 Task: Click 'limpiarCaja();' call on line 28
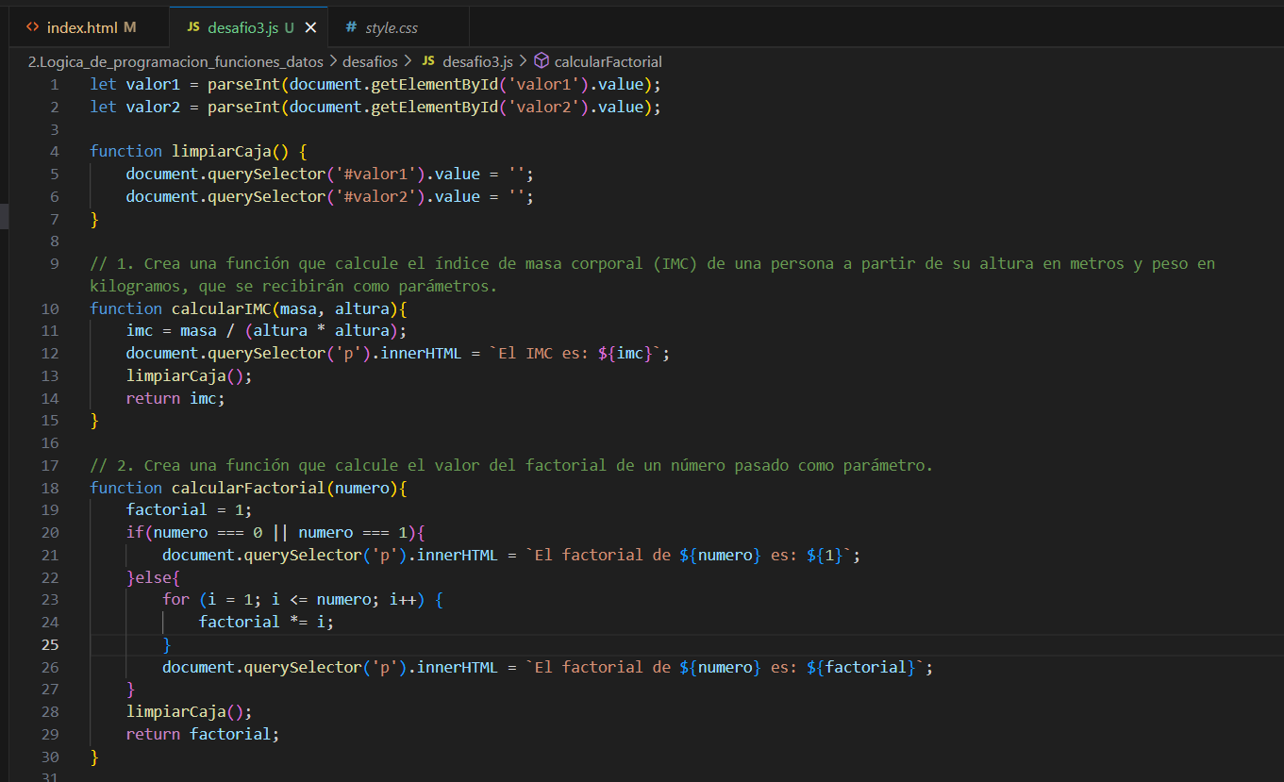(x=190, y=711)
